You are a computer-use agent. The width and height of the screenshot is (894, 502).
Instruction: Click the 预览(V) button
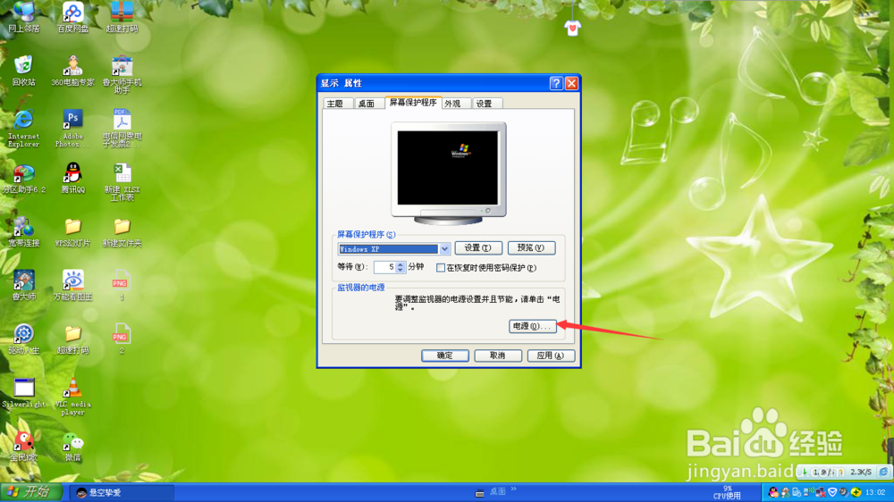point(531,247)
